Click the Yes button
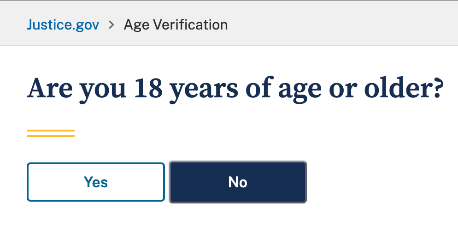 point(96,182)
